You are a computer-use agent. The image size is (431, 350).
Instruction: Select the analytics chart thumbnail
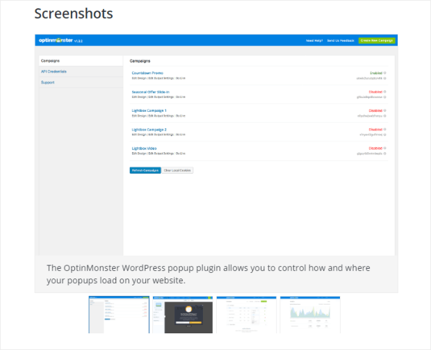[310, 315]
